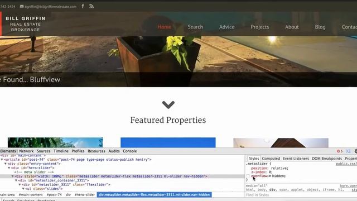357x201 pixels.
Task: Click the Find in Styles input field
Action: (x=301, y=195)
